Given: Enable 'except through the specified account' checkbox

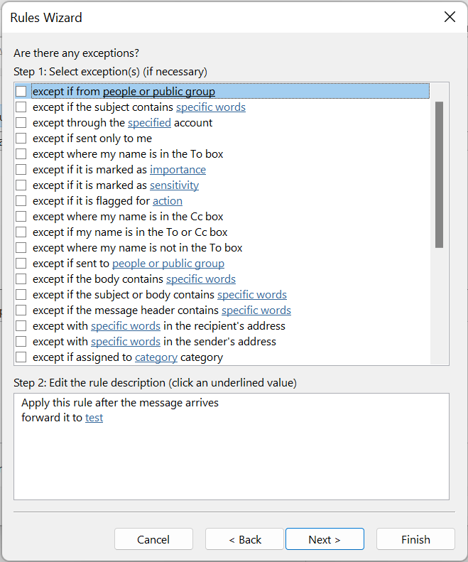Looking at the screenshot, I should pyautogui.click(x=21, y=123).
